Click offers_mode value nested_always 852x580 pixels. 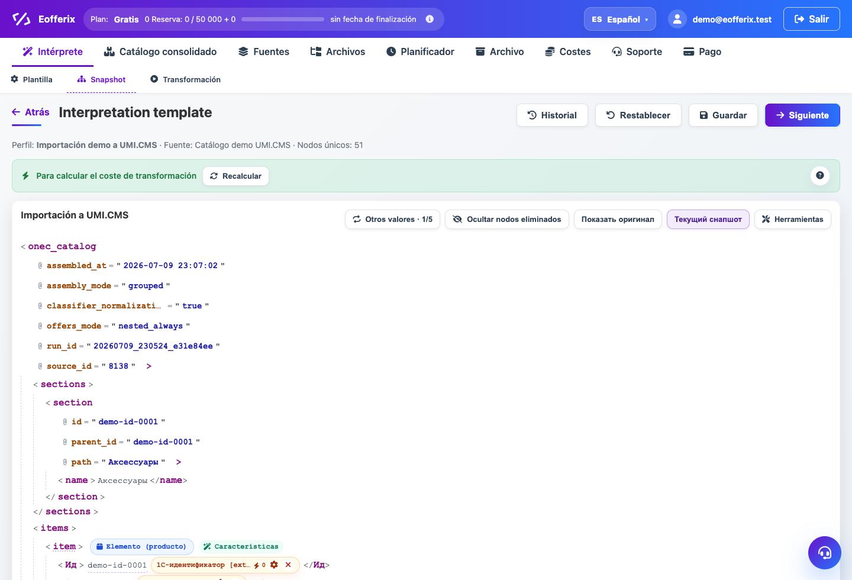pos(150,326)
